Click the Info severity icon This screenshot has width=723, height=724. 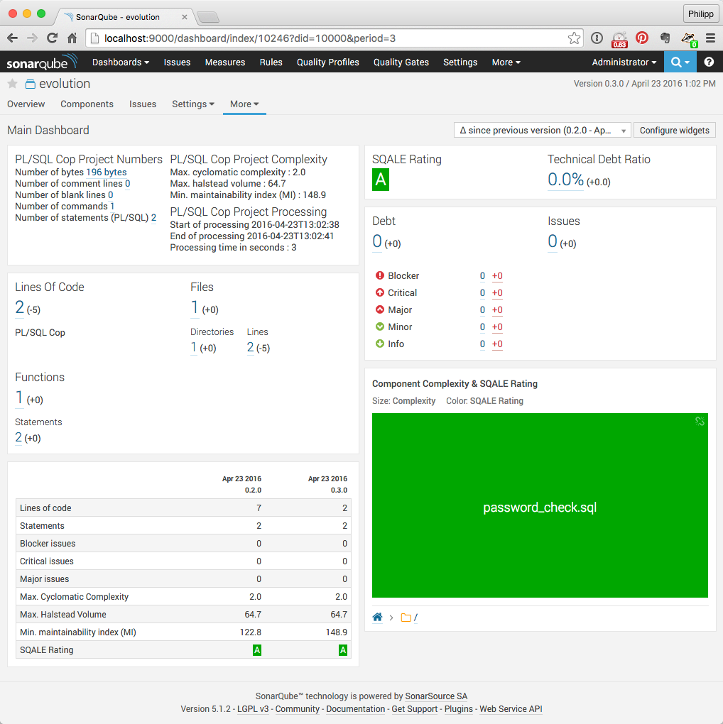coord(380,344)
